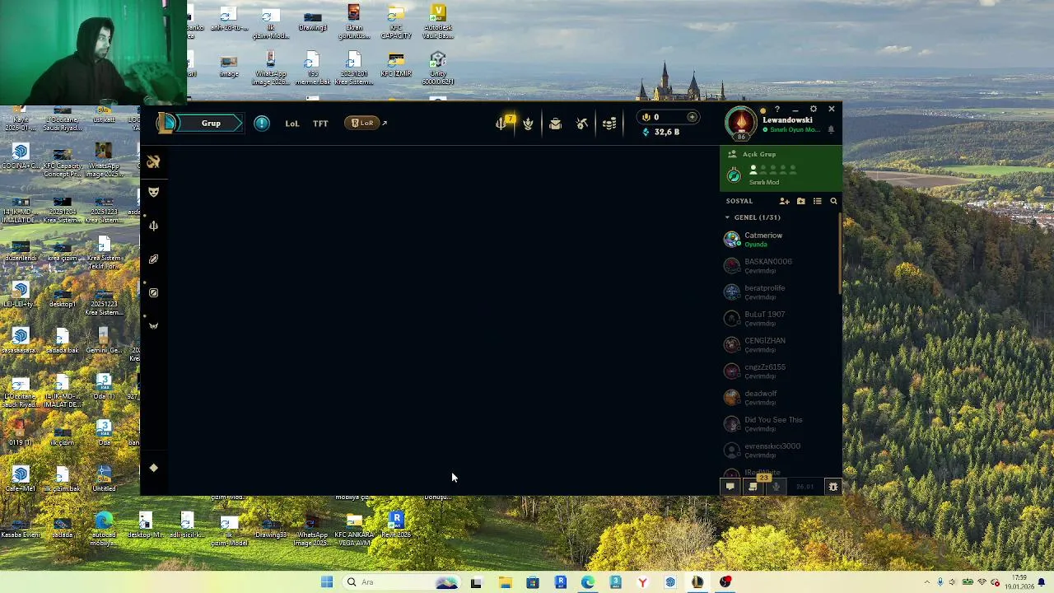Image resolution: width=1054 pixels, height=593 pixels.
Task: Select friend beratprolife
Action: [779, 292]
